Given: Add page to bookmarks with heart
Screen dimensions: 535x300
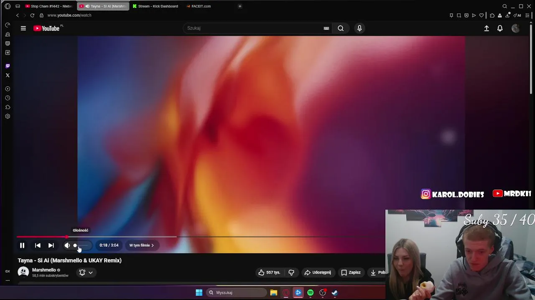Looking at the screenshot, I should tap(481, 15).
